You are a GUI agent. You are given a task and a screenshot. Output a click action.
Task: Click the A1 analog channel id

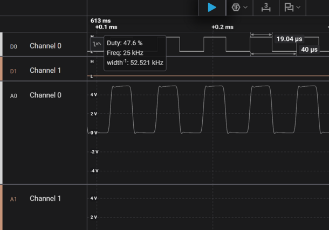(x=14, y=199)
